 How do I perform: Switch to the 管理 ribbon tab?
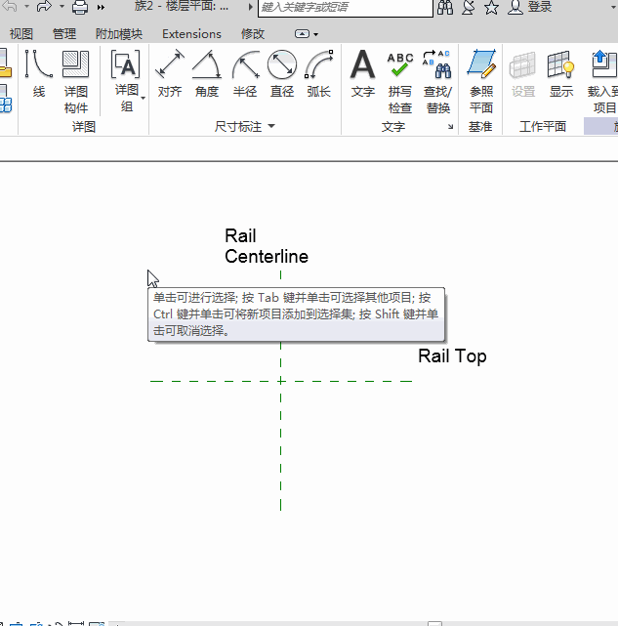[x=64, y=34]
